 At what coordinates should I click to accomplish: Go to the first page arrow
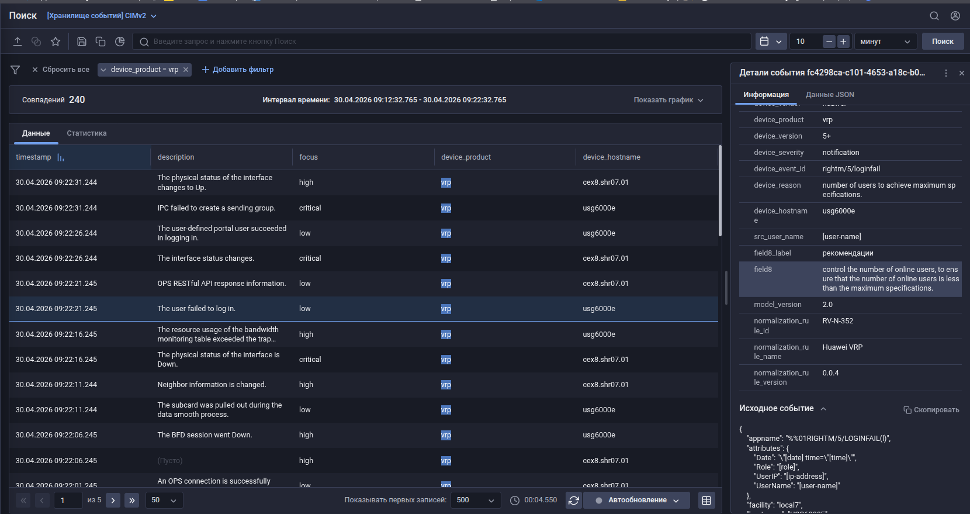(x=23, y=501)
